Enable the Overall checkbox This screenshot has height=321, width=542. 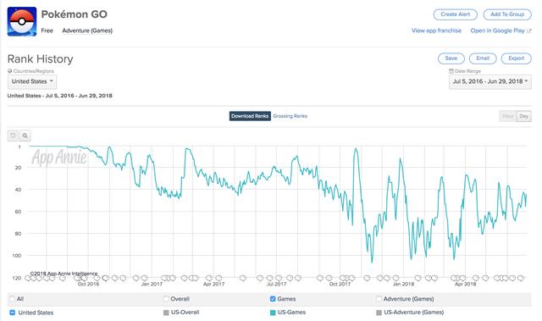tap(166, 298)
